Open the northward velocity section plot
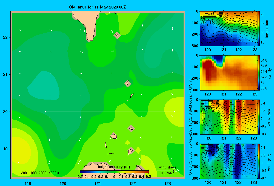 tap(229, 117)
